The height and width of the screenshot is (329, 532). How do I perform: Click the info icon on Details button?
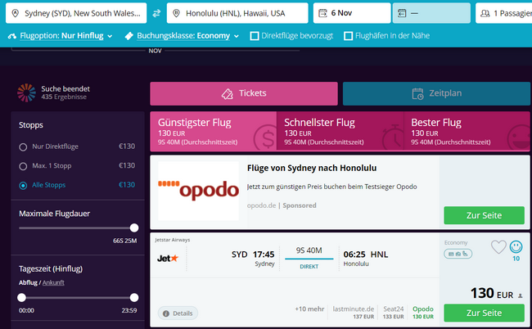166,313
